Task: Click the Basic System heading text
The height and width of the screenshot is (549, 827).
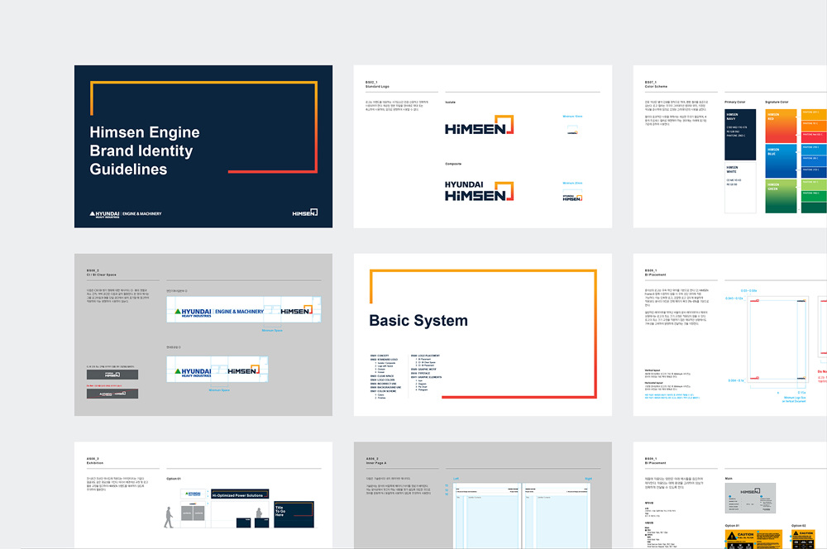Action: [x=418, y=321]
